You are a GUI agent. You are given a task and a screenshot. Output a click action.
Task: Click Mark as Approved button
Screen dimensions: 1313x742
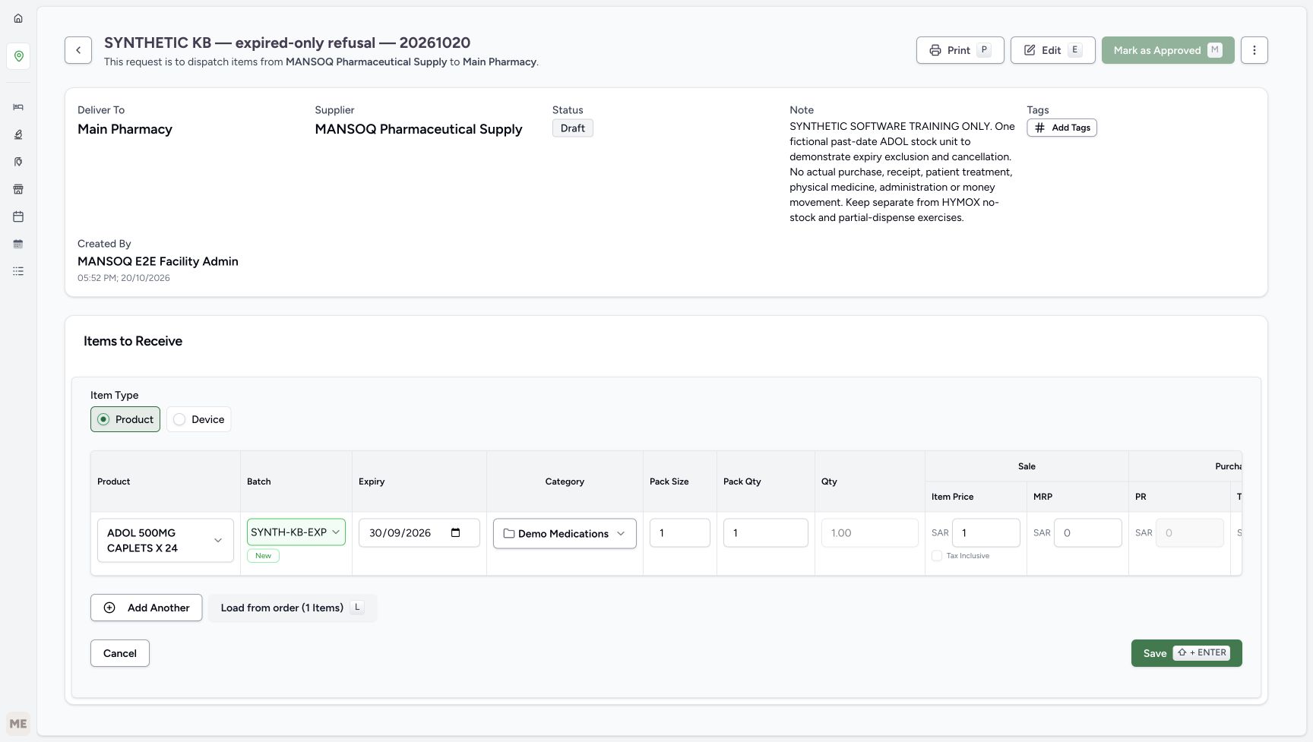click(1168, 50)
